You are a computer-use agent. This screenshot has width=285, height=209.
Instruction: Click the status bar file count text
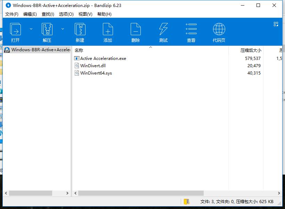click(237, 202)
